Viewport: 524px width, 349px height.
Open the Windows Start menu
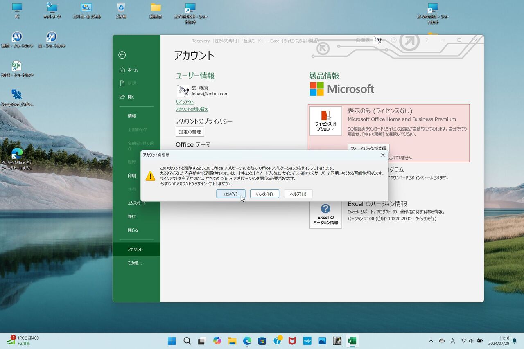[172, 341]
